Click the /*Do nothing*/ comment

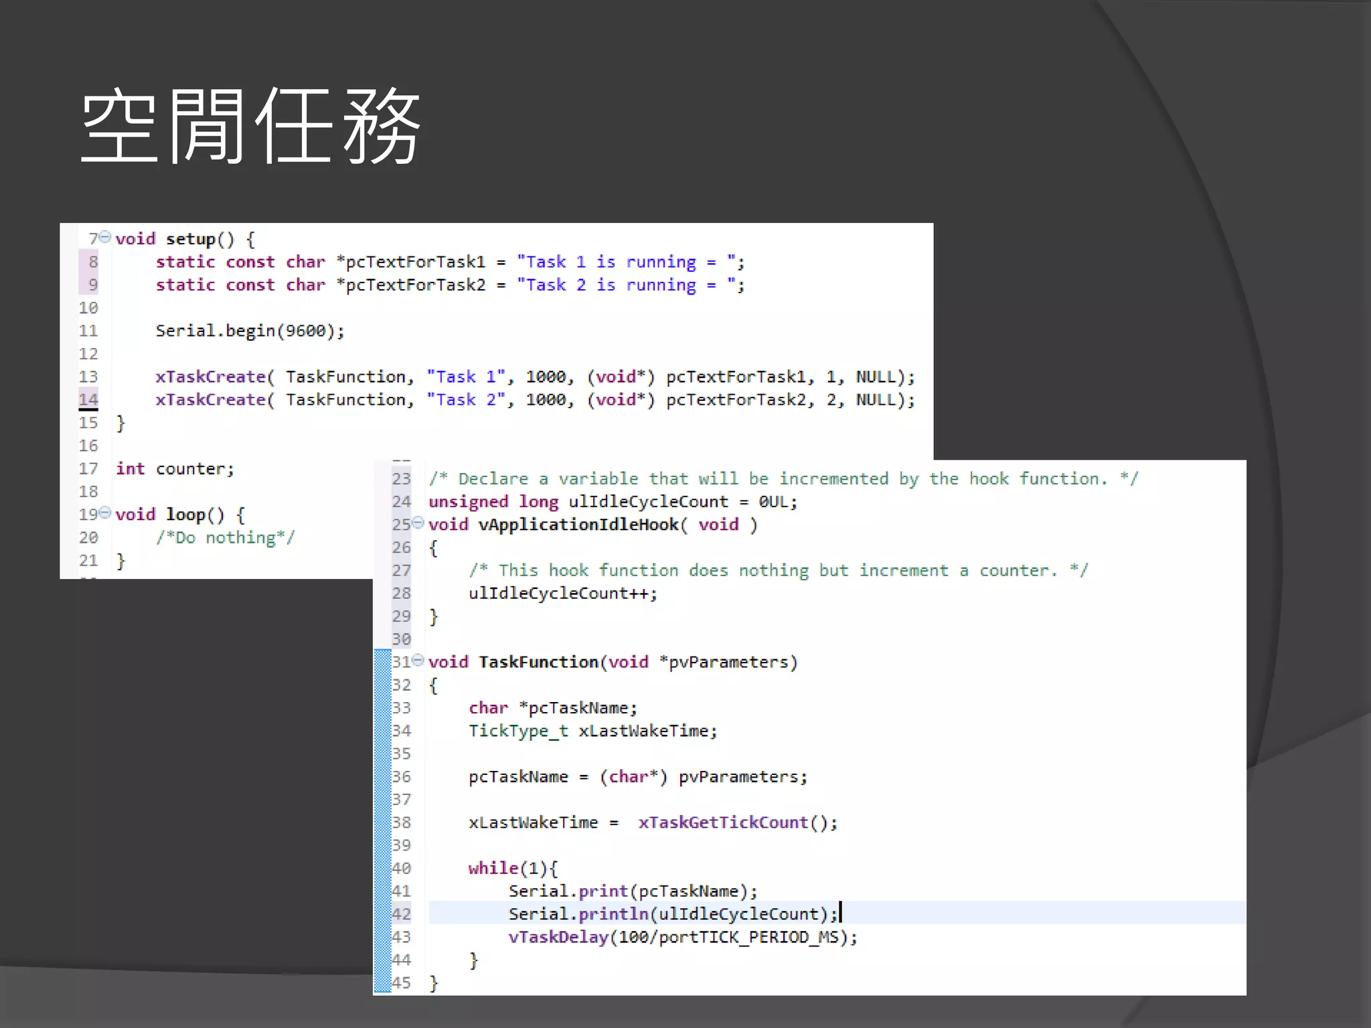coord(225,537)
